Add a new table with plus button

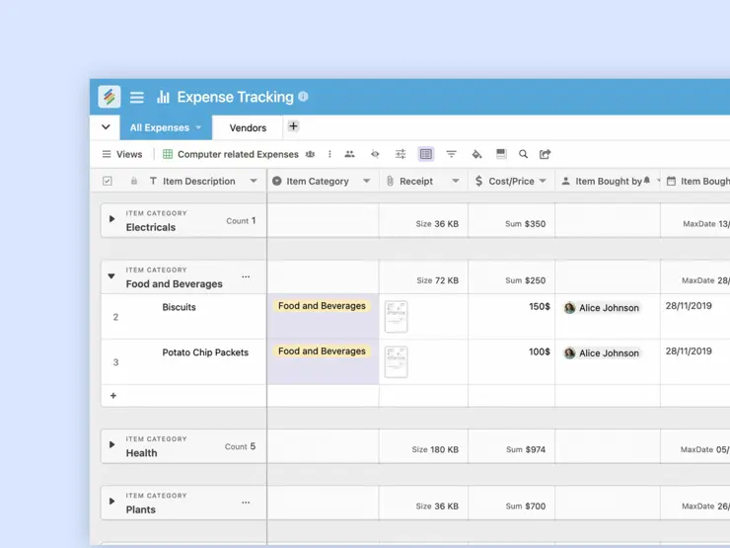pyautogui.click(x=293, y=126)
